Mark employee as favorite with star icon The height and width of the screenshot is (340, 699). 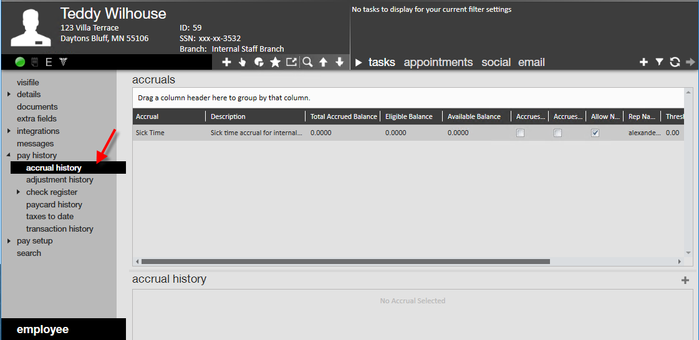275,62
